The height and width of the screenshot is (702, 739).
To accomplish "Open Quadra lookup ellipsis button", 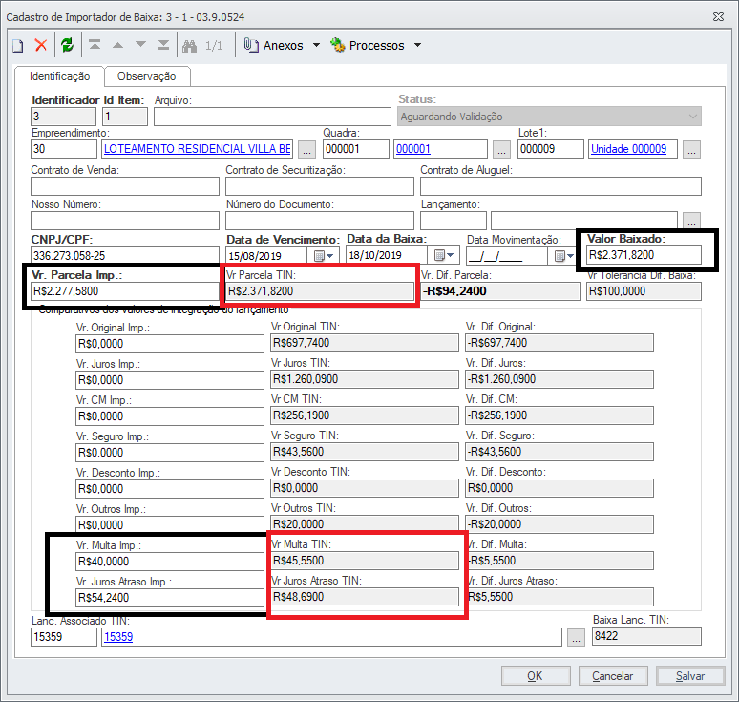I will point(501,149).
